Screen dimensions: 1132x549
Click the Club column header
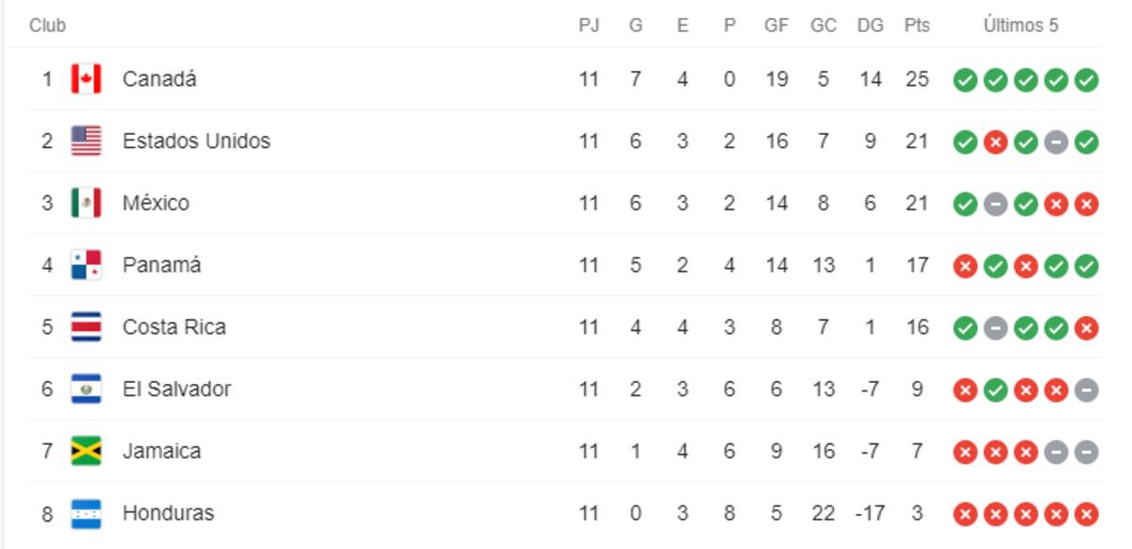click(x=47, y=25)
